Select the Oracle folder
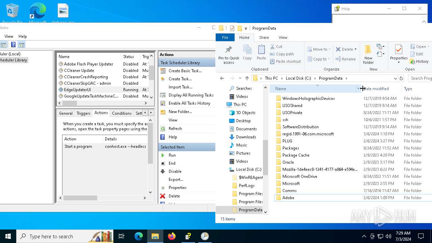 (288, 162)
